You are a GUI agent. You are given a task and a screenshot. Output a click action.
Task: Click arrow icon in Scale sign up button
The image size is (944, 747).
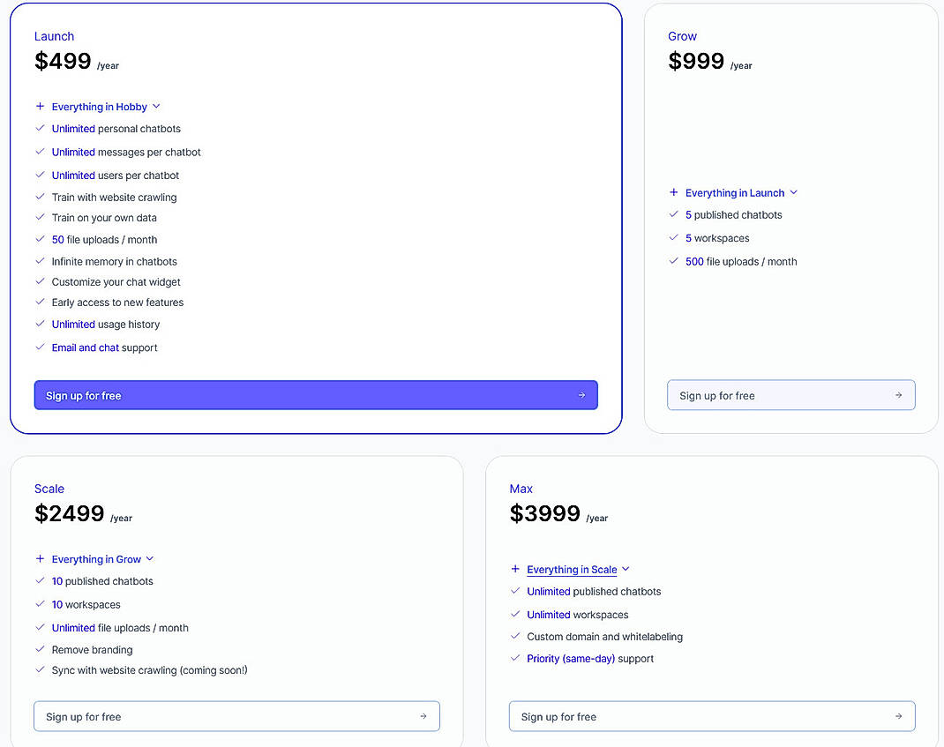click(x=423, y=716)
